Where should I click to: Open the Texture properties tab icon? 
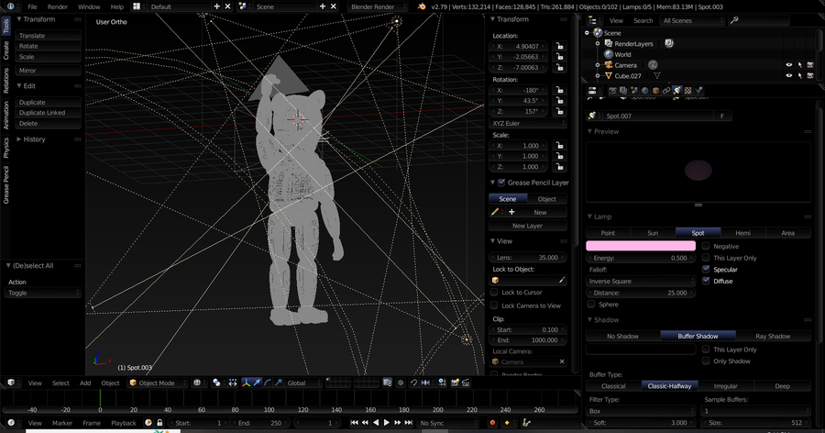[687, 91]
